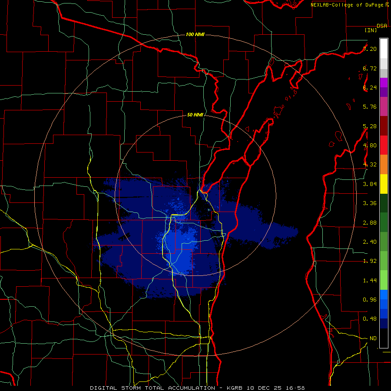Image resolution: width=391 pixels, height=391 pixels.
Task: Click the DSA product label
Action: pos(382,26)
